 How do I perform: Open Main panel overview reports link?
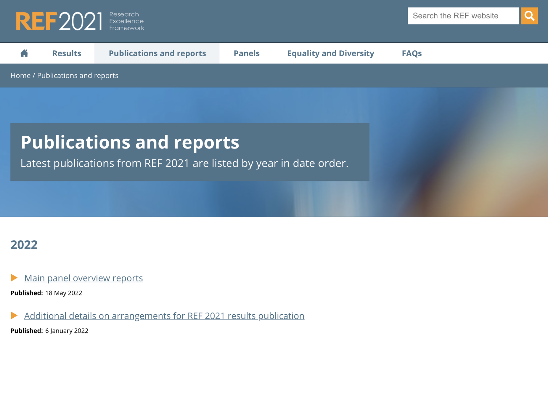point(83,278)
